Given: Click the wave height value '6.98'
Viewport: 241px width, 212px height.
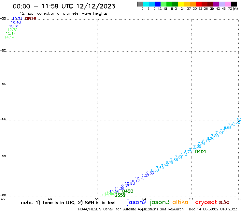Looking at the screenshot, I should click(228, 128).
